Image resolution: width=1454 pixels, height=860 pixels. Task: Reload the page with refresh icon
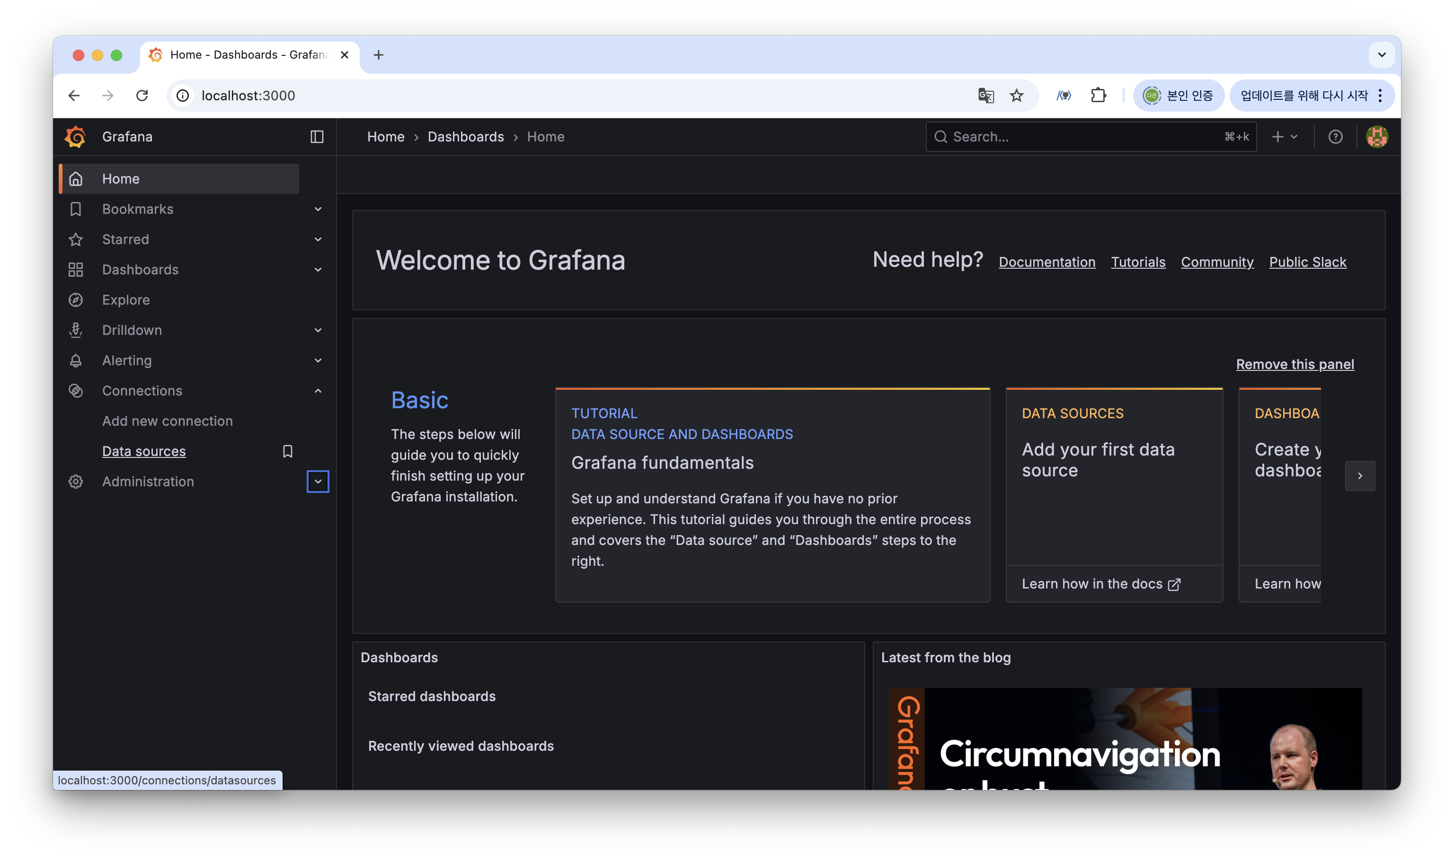142,96
